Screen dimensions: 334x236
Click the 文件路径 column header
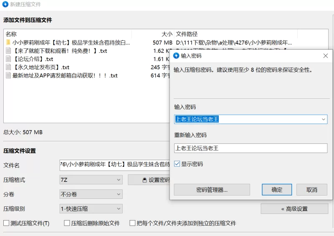point(187,34)
